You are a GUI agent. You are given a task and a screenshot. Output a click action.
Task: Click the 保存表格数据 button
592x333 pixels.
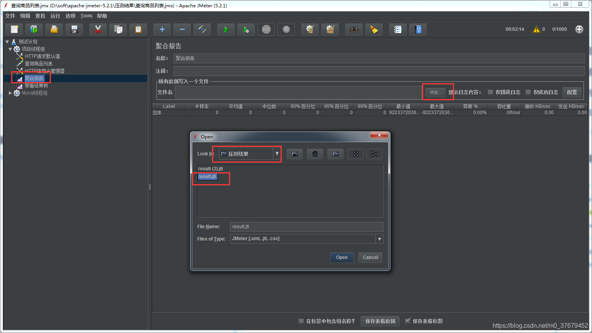coord(380,321)
